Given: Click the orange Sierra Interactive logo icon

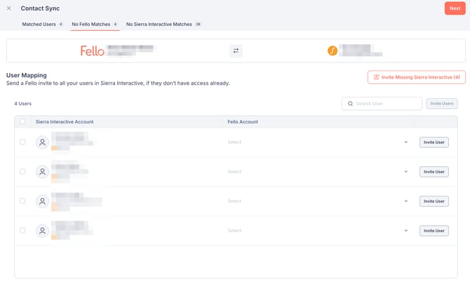Looking at the screenshot, I should click(x=333, y=51).
